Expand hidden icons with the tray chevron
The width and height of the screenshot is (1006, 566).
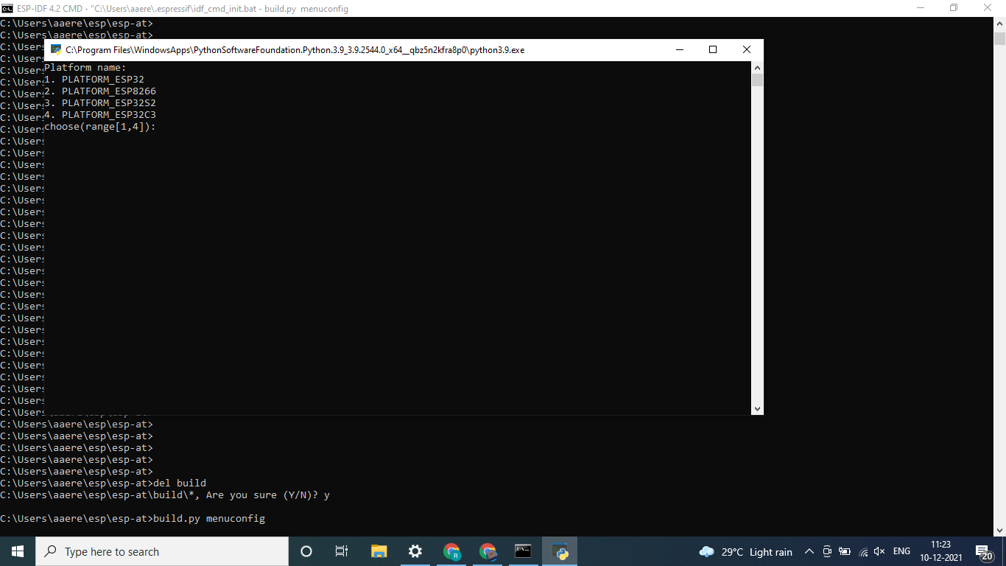coord(809,551)
